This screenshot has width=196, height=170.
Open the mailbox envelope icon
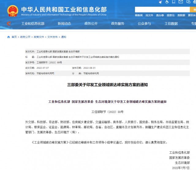181,2
